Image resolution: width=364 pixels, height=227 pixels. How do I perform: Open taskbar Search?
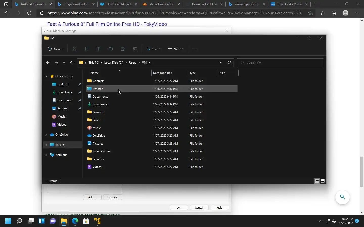click(x=19, y=221)
